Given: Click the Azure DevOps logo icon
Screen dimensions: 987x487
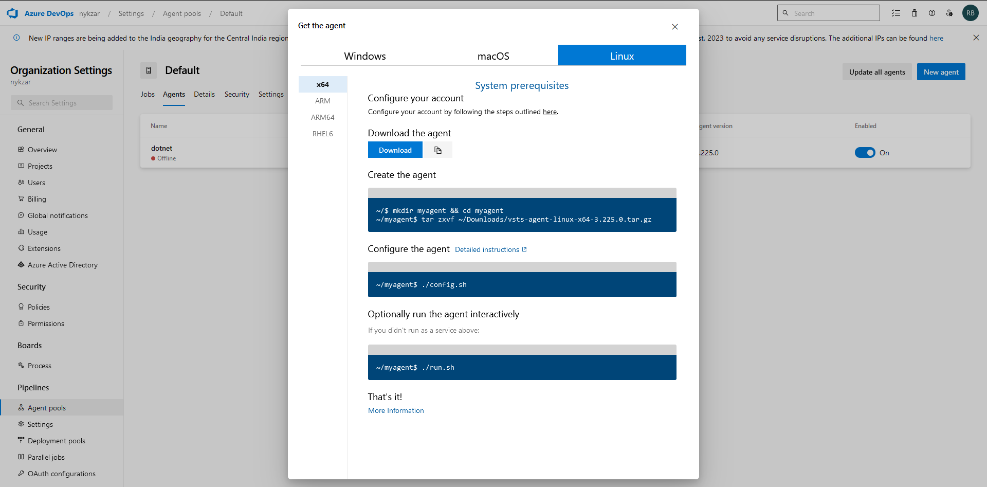Looking at the screenshot, I should click(12, 13).
